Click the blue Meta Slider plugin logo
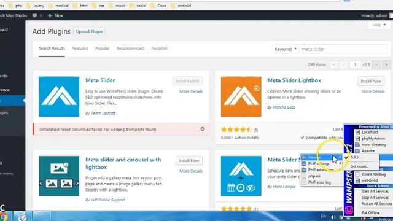 59,96
